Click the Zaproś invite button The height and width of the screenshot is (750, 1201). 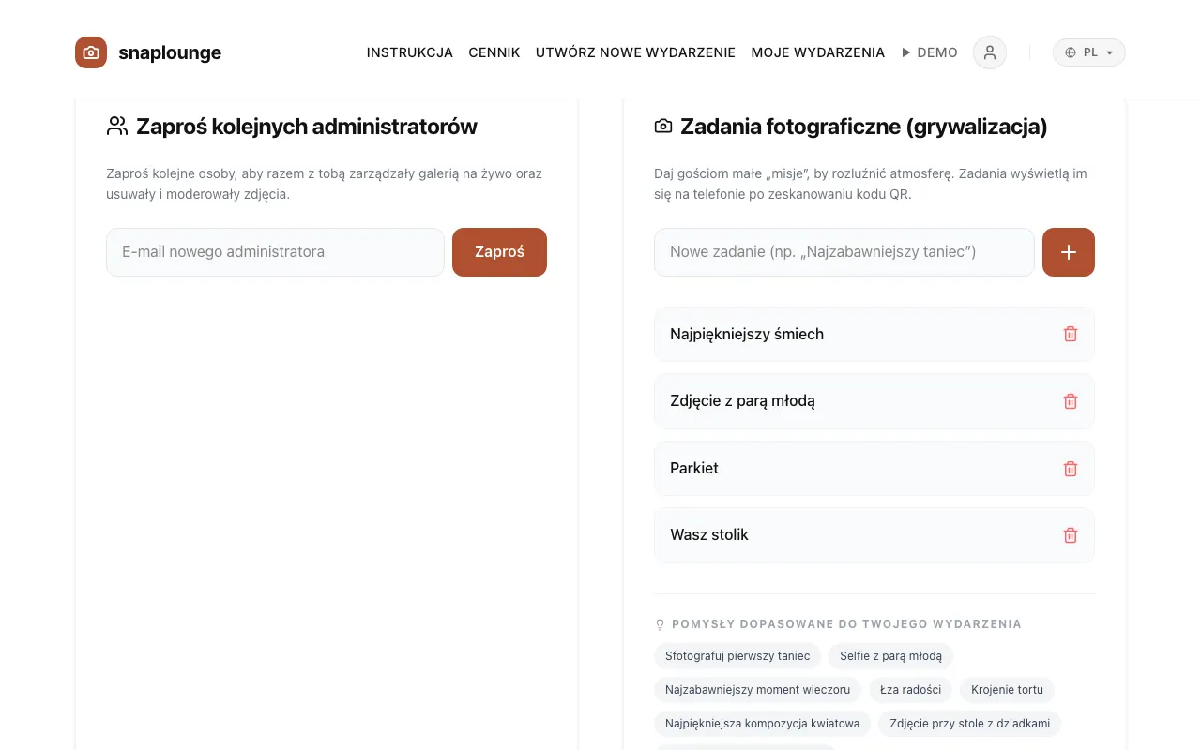tap(499, 252)
